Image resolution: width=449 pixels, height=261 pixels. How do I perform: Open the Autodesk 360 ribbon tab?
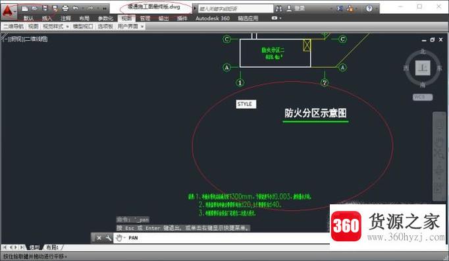tap(213, 18)
